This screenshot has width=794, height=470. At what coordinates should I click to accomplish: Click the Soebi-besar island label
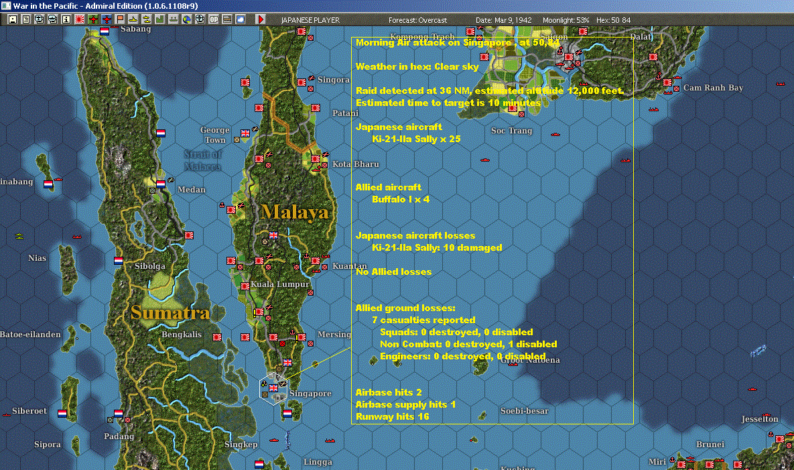click(x=524, y=411)
